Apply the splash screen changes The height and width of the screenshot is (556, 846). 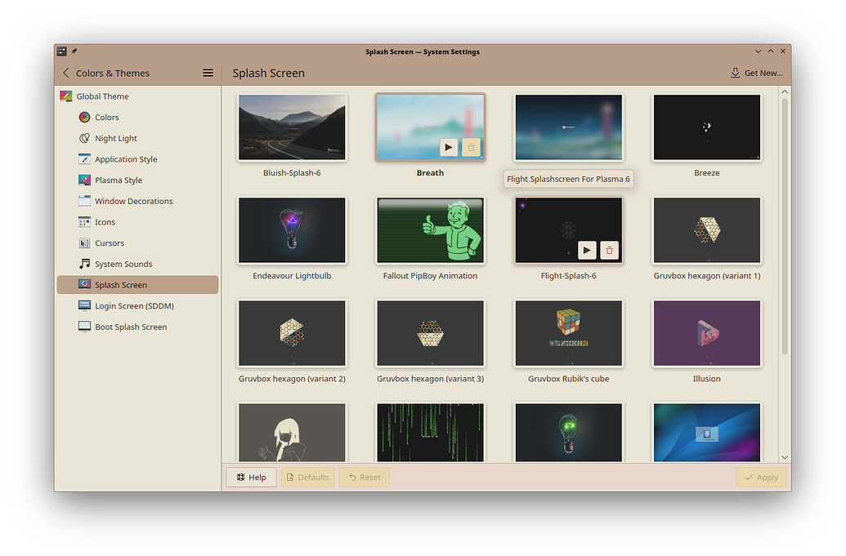point(761,477)
